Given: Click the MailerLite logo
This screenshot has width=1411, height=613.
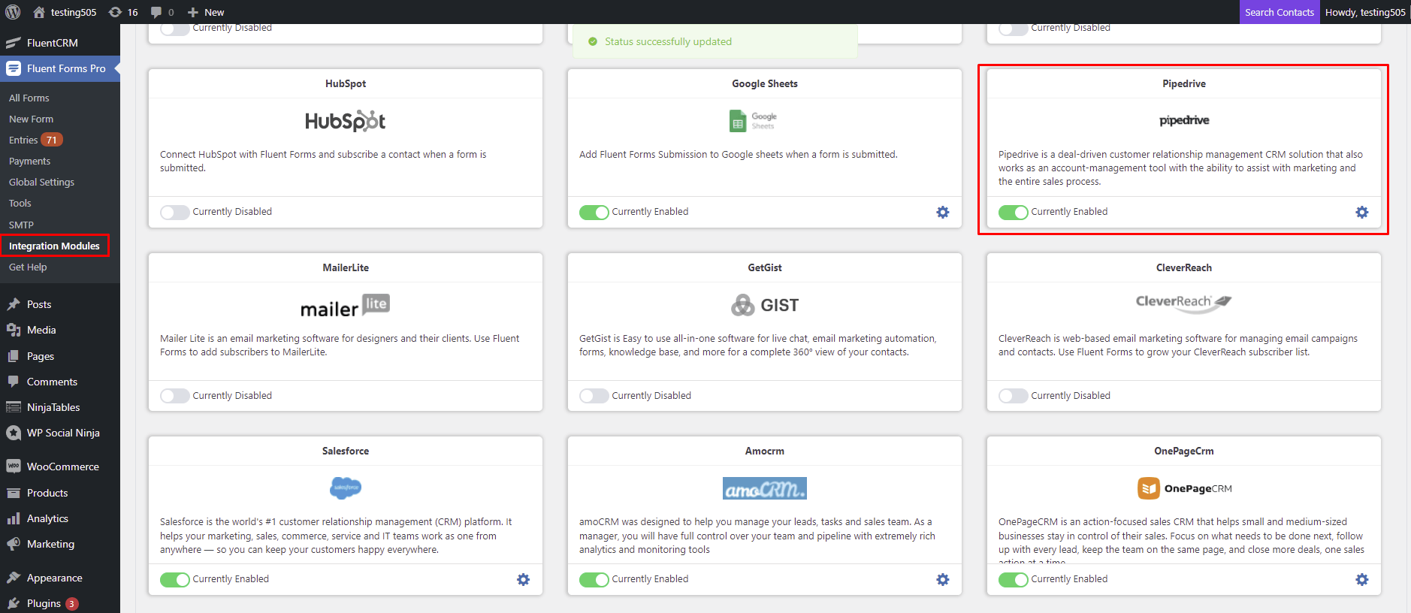Looking at the screenshot, I should click(346, 305).
